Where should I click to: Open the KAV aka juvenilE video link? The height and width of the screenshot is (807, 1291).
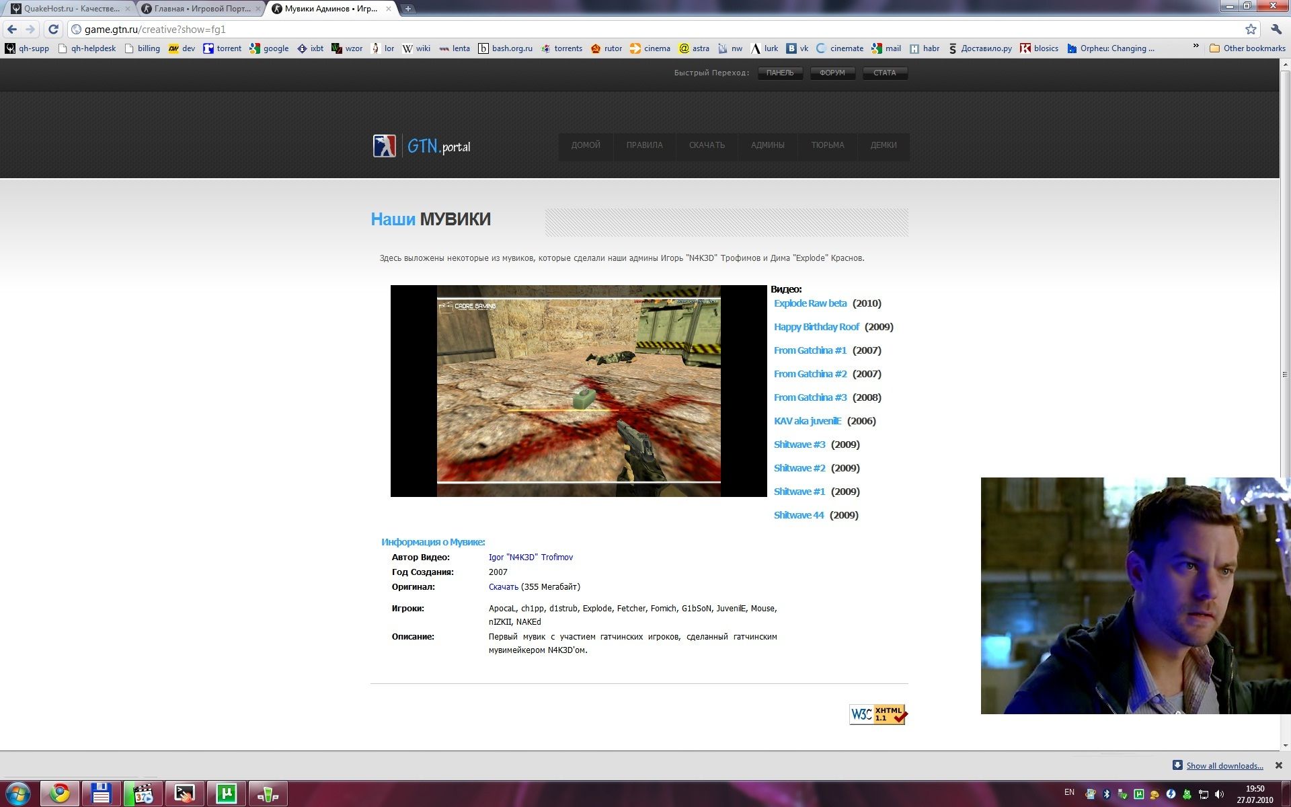click(808, 421)
